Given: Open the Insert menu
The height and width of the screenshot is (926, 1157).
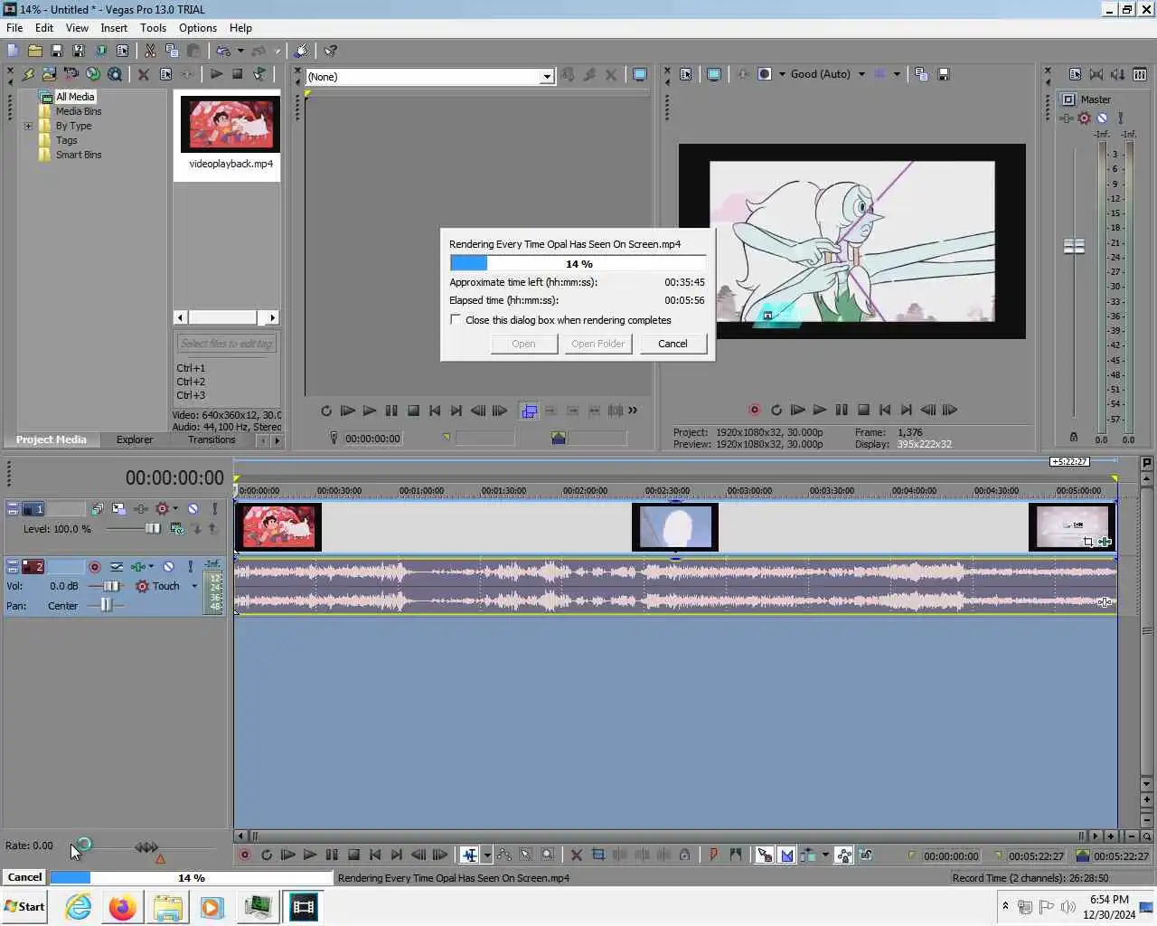Looking at the screenshot, I should click(x=114, y=28).
